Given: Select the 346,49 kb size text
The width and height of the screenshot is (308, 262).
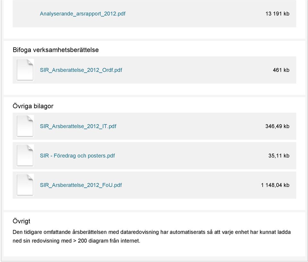Looking at the screenshot, I should 277,126.
